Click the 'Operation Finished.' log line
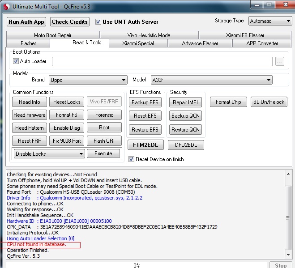The width and height of the screenshot is (295, 268). click(28, 250)
